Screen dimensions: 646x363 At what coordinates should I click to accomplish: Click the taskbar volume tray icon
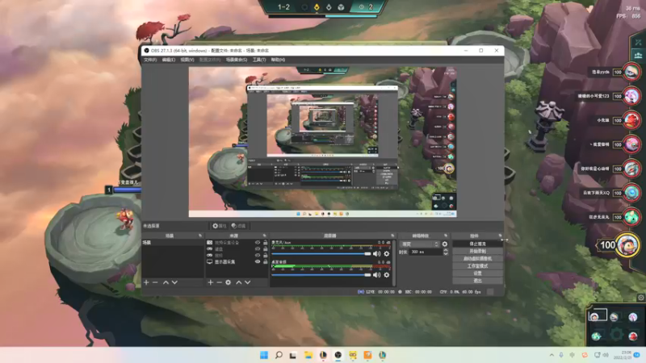606,355
